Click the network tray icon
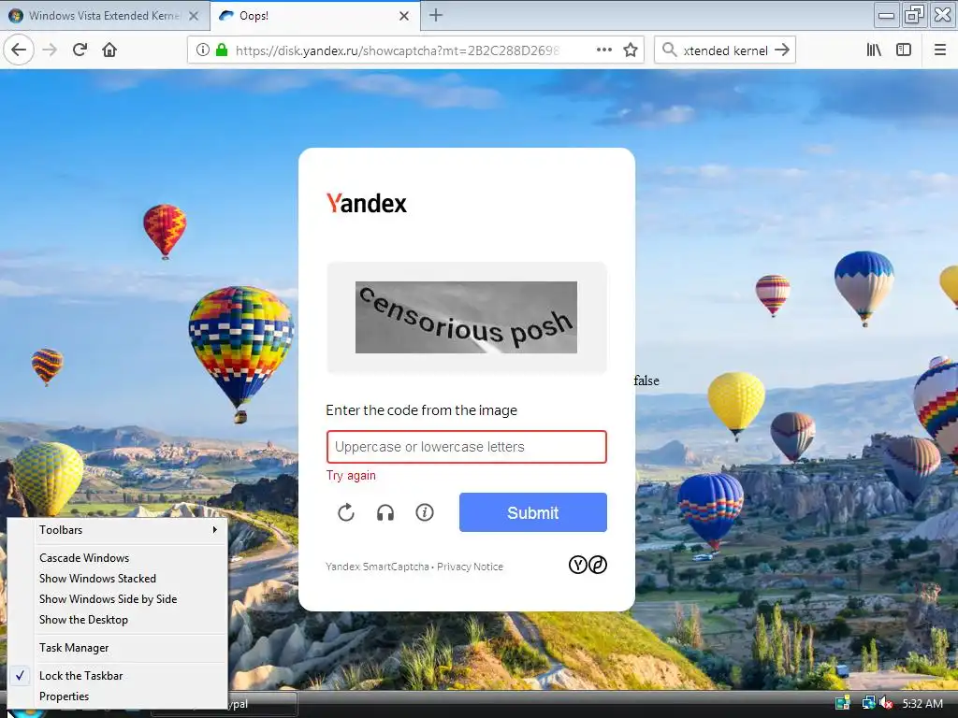 (868, 703)
